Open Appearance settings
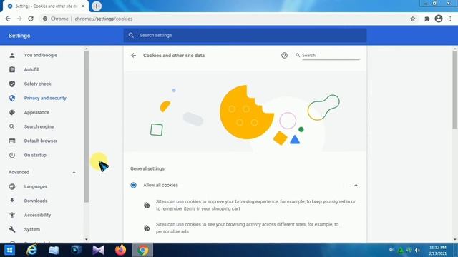 [36, 112]
